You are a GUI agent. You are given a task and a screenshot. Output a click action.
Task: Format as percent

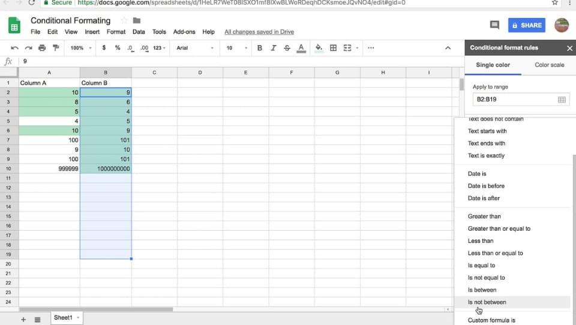coord(118,48)
